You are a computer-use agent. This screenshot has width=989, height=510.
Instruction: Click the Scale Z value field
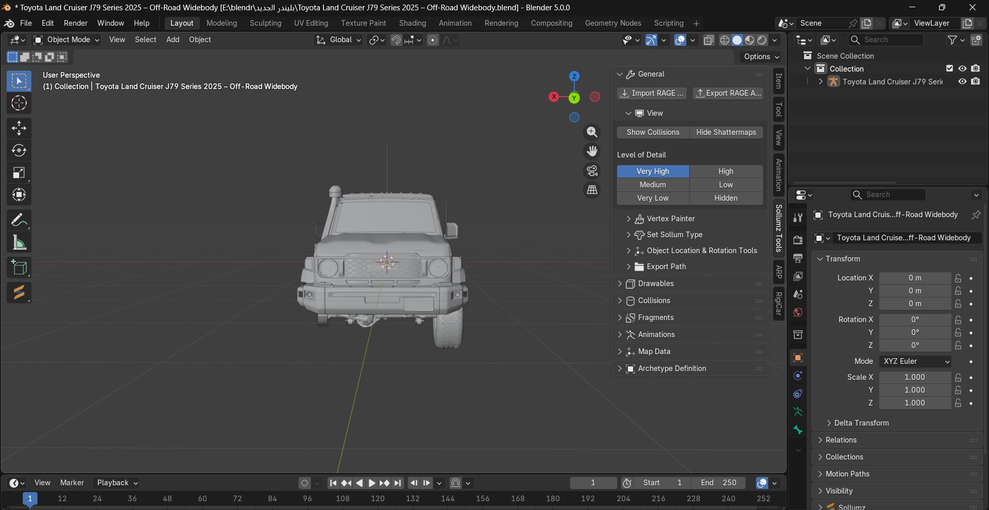[x=915, y=403]
